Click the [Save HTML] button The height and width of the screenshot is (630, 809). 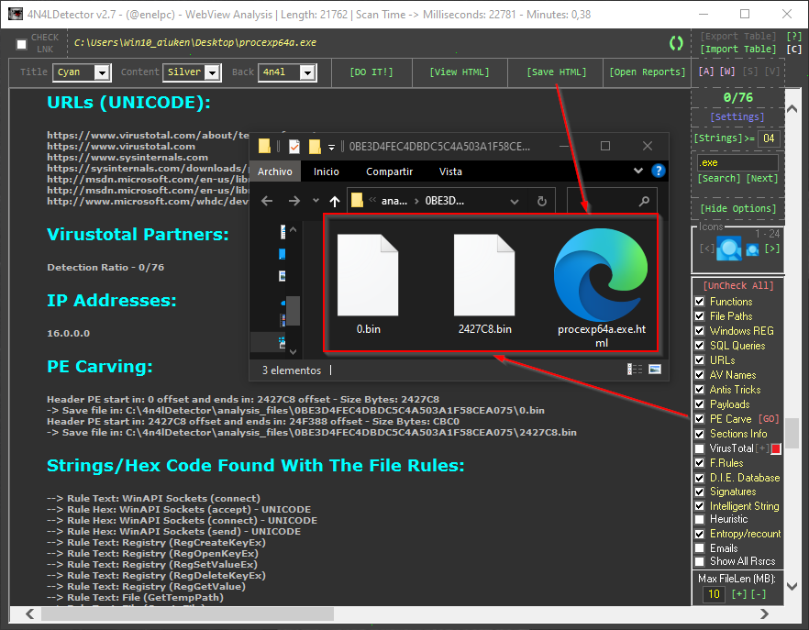tap(556, 72)
